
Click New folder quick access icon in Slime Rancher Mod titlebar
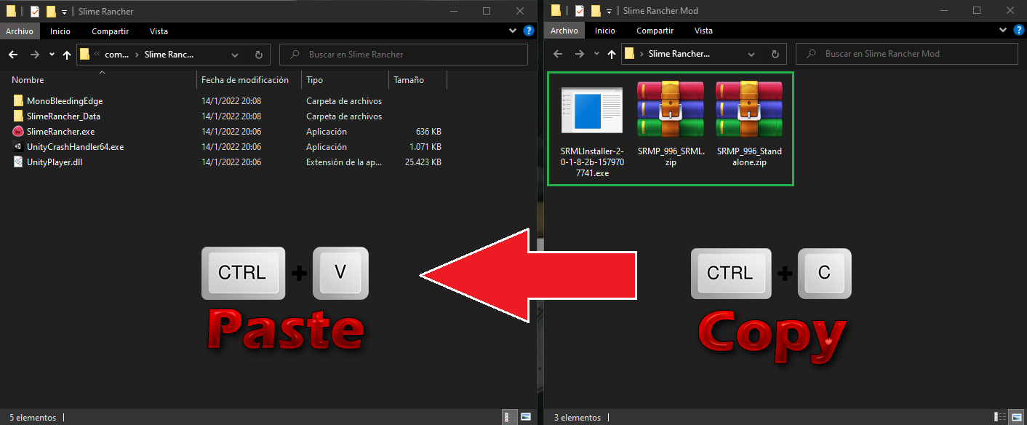596,11
